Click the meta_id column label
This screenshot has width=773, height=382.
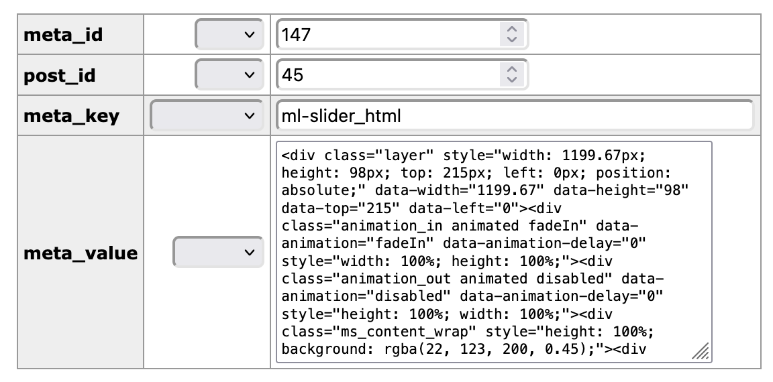pos(63,34)
